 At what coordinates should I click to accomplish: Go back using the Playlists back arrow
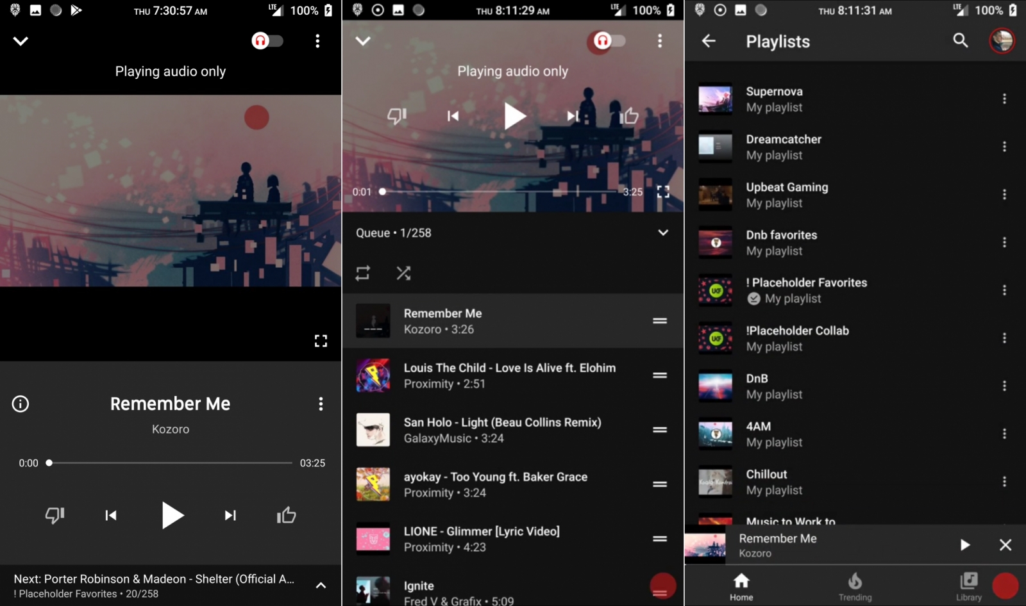click(709, 41)
